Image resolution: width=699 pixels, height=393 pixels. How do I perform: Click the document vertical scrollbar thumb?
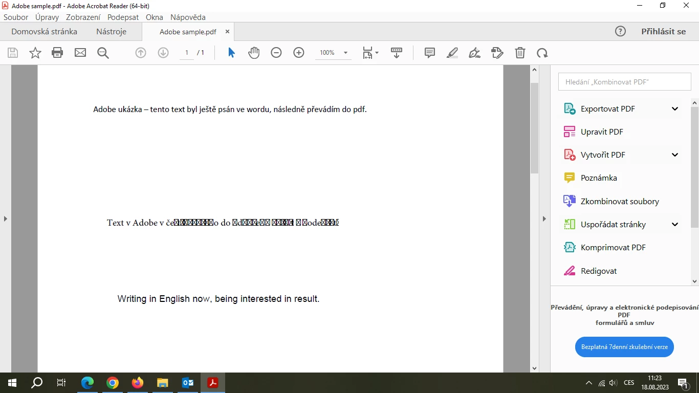[x=534, y=128]
